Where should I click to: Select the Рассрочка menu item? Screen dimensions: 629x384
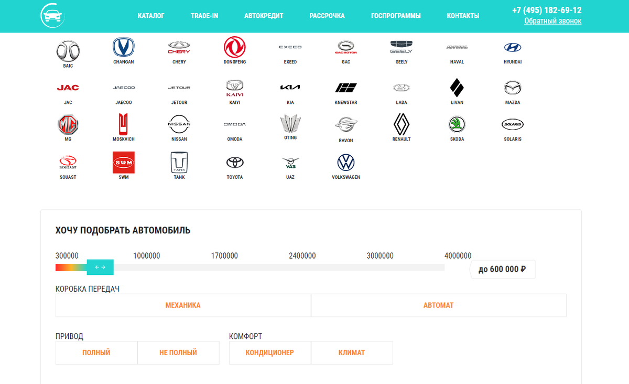(327, 16)
